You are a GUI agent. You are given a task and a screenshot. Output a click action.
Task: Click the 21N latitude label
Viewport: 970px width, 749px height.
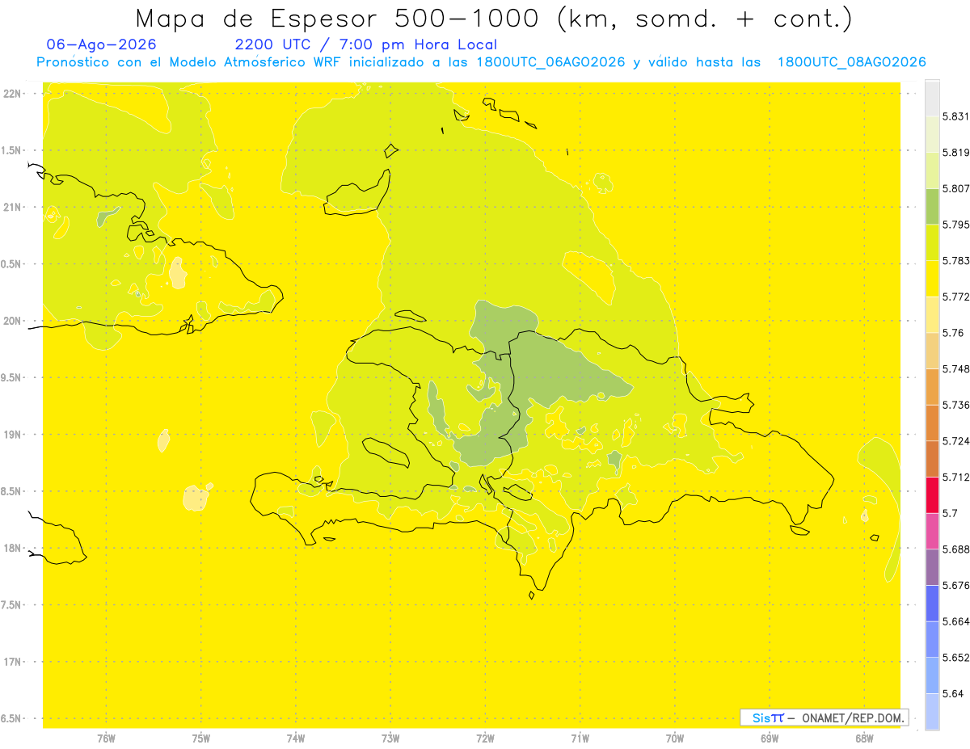pos(14,207)
